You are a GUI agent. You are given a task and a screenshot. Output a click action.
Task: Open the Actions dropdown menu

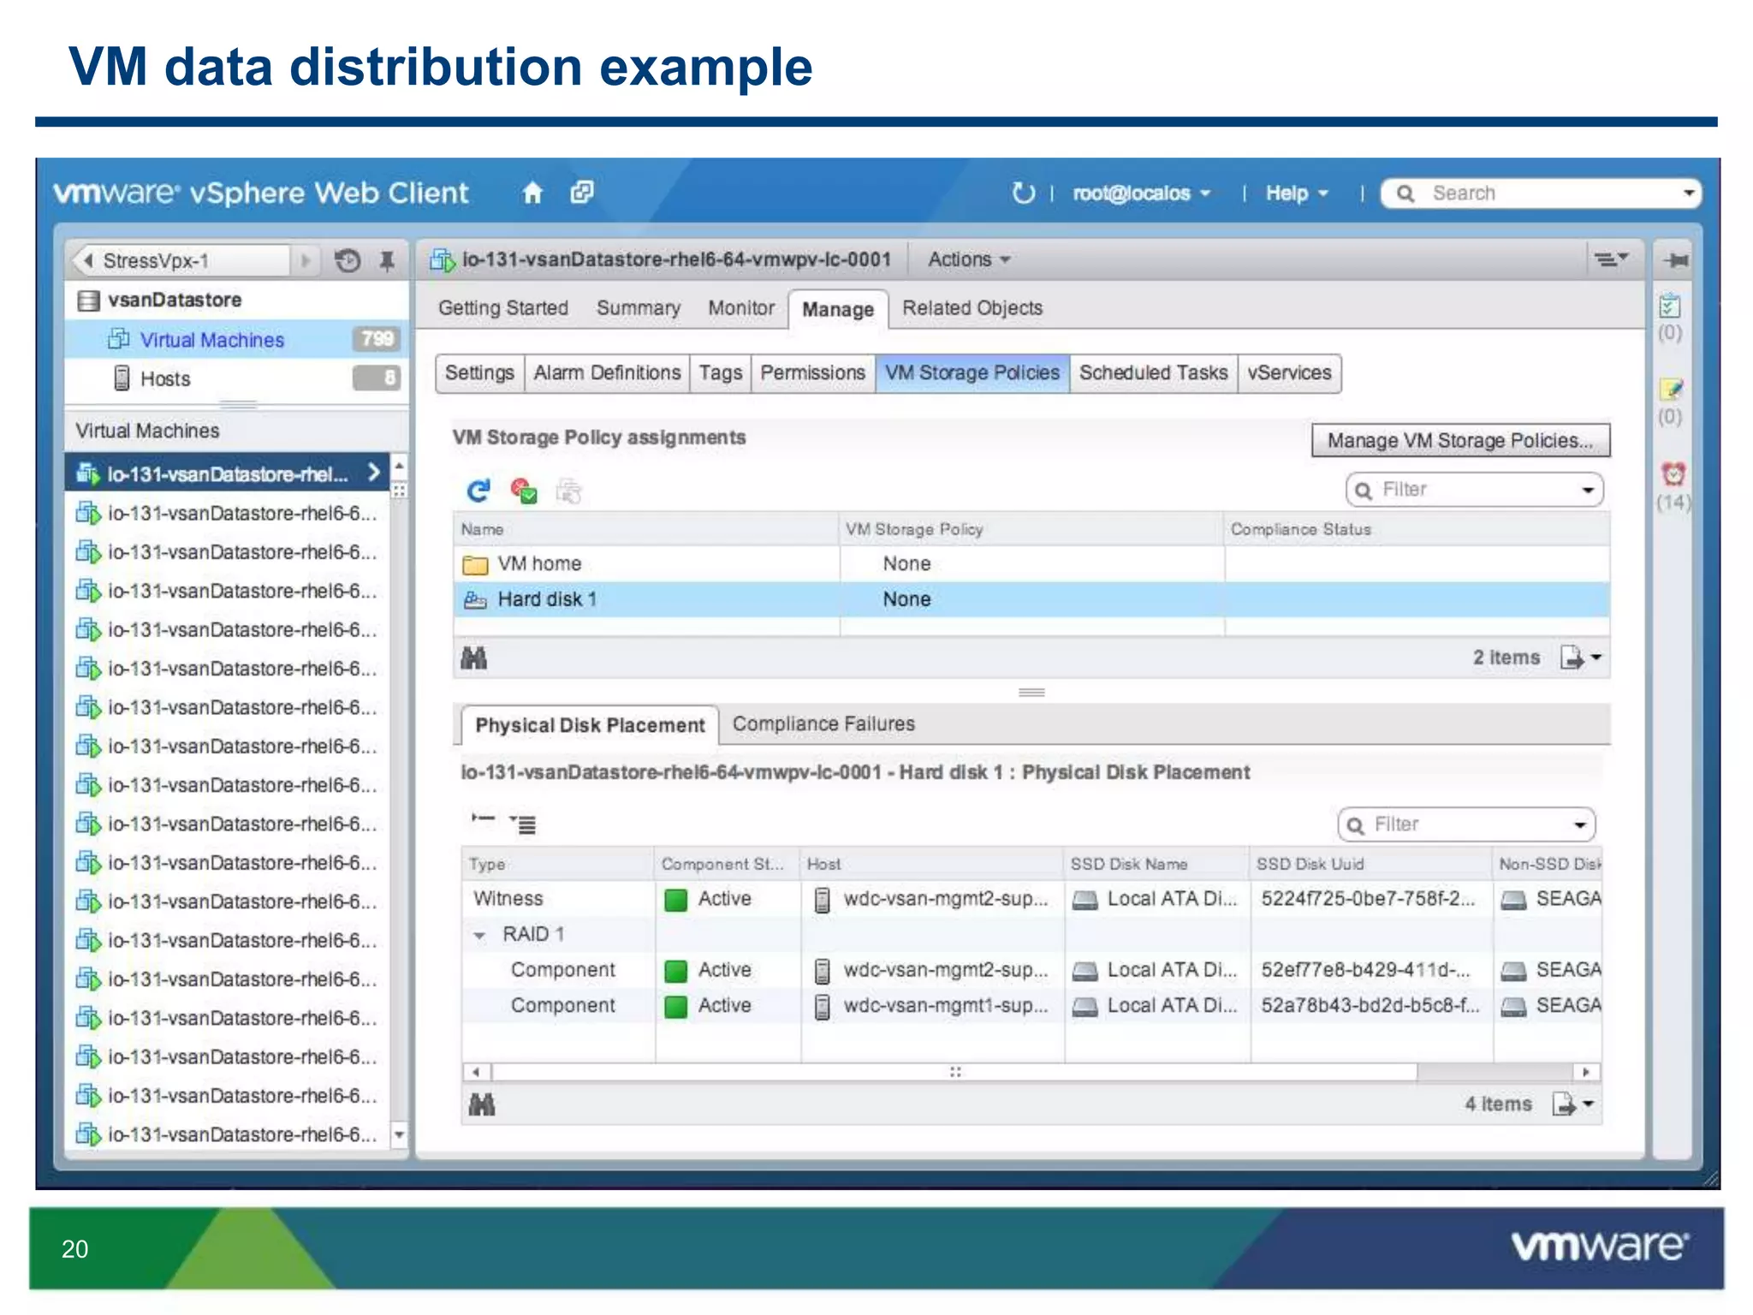[969, 259]
